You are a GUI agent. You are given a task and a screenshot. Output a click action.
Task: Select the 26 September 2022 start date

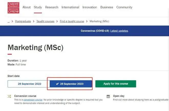pyautogui.click(x=28, y=84)
